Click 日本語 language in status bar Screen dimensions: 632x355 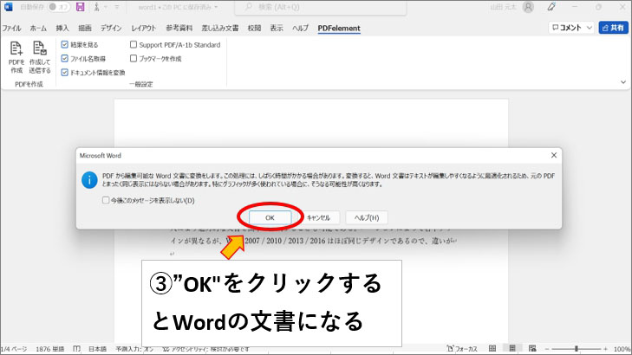coord(97,349)
